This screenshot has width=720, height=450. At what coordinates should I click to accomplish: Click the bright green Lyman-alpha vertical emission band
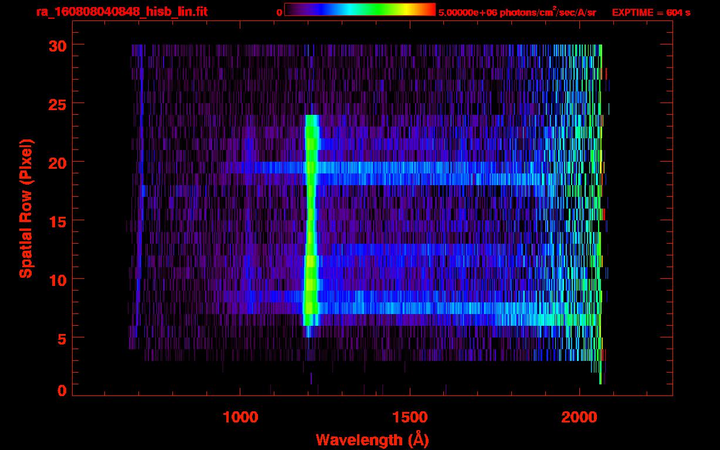[x=311, y=220]
